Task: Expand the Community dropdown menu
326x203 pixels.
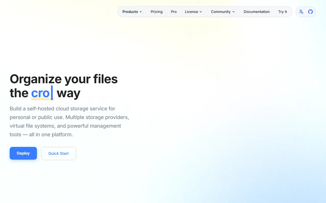Action: (x=223, y=12)
